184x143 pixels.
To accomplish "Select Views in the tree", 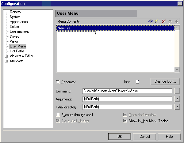I will click(14, 41).
